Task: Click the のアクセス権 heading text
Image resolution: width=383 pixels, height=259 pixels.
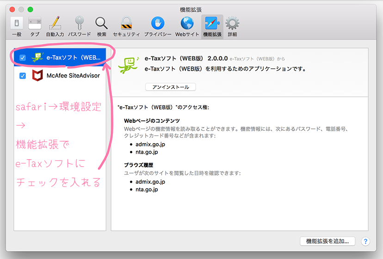Action: click(163, 107)
